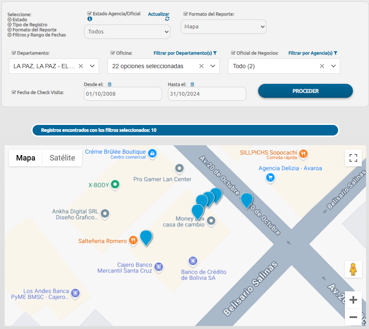Click blue marker beside Salteñeria Romero

[146, 237]
